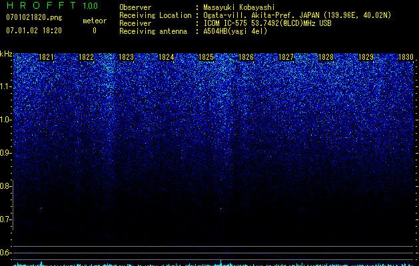Click the 1.1 kHz axis label

point(5,86)
